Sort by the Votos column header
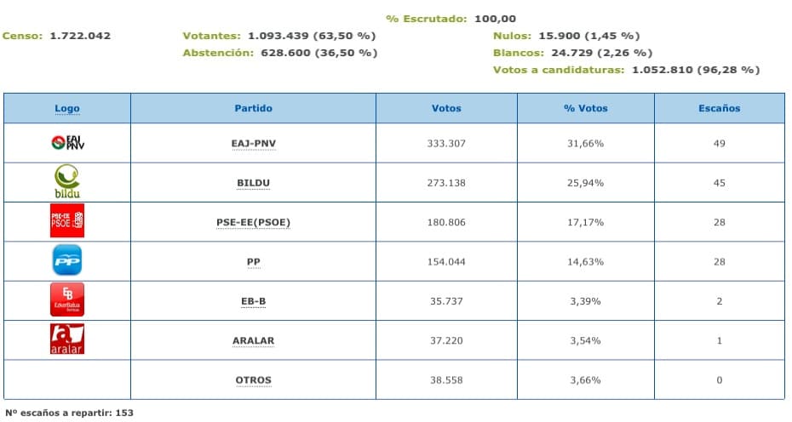 446,109
